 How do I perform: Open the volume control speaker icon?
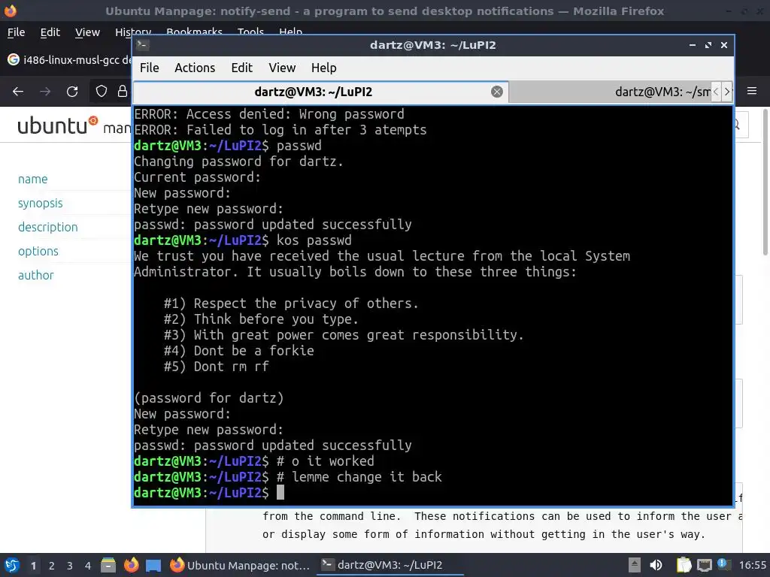656,565
